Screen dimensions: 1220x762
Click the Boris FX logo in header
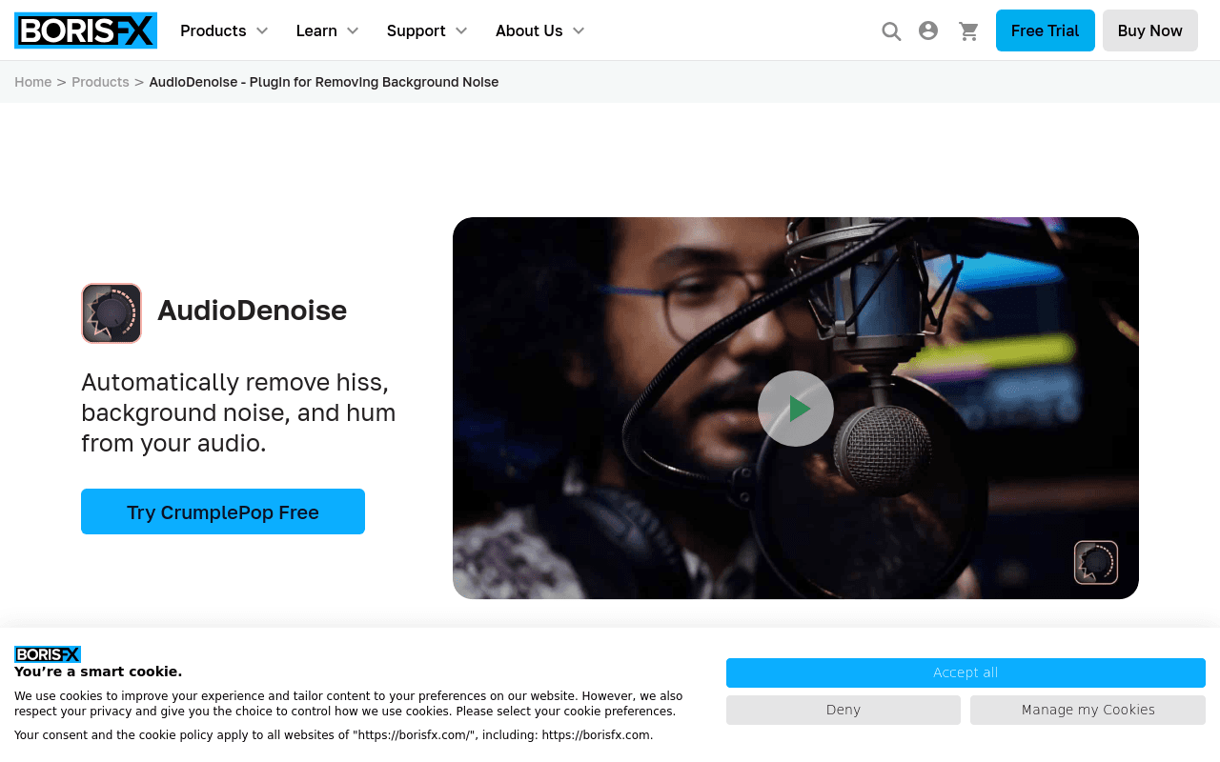86,30
